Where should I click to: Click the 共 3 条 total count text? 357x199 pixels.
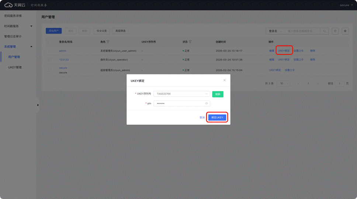(269, 84)
